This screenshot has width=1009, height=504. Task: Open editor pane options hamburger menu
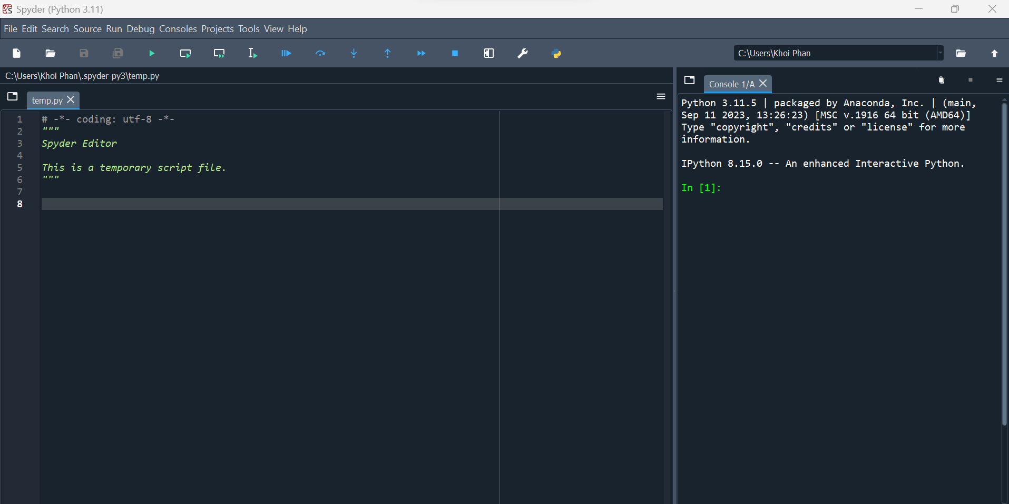[661, 96]
